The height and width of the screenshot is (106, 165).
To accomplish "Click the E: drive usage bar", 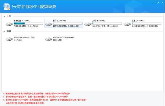I will pyautogui.click(x=107, y=23).
